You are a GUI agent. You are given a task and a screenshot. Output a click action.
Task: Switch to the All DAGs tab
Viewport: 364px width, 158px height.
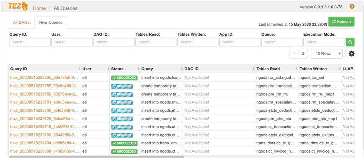pos(21,22)
